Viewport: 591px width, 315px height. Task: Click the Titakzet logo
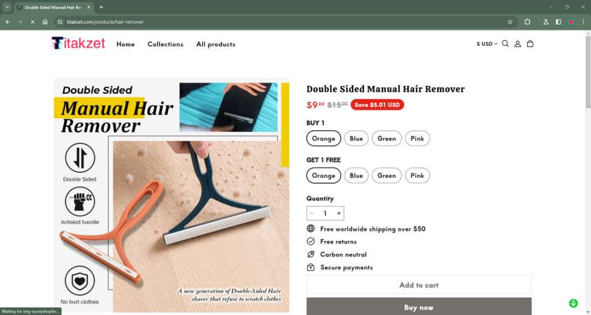pyautogui.click(x=78, y=43)
